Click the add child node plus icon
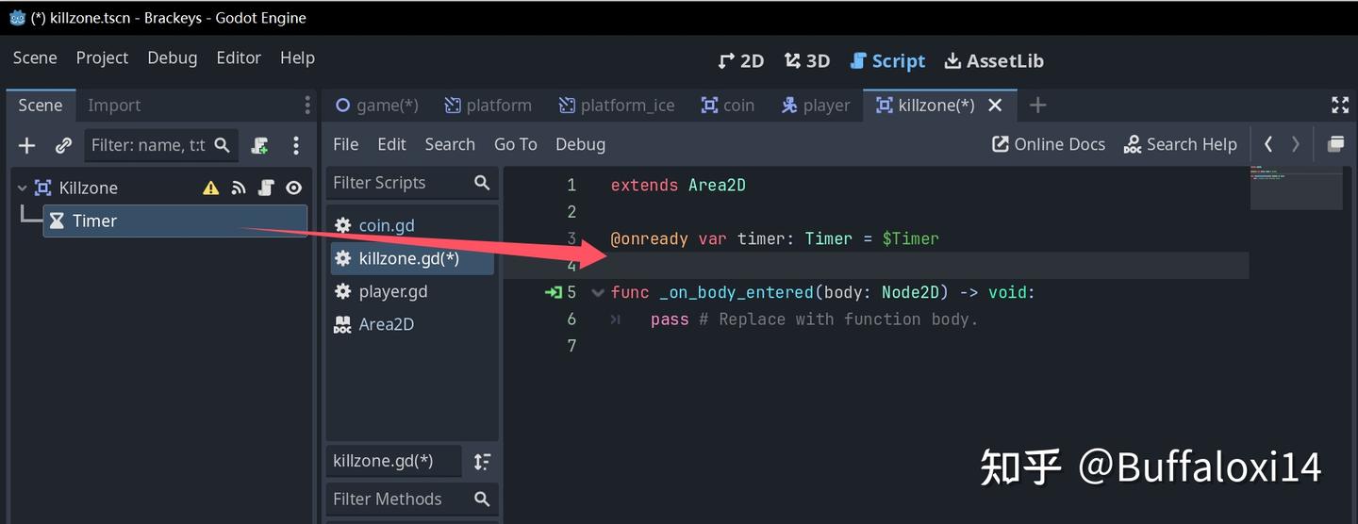Viewport: 1358px width, 524px height. tap(26, 145)
